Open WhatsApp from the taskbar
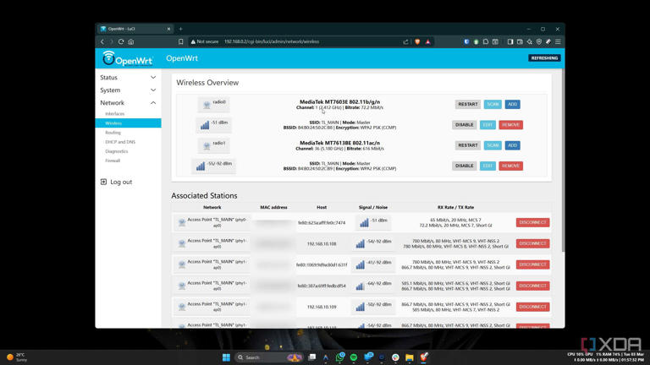The image size is (650, 365). tap(340, 357)
